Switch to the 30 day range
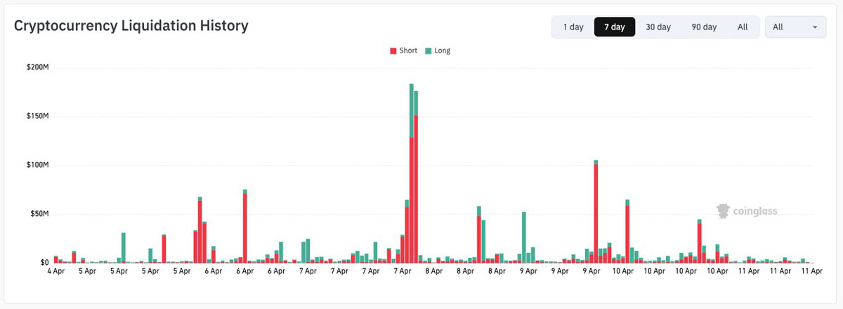 658,27
